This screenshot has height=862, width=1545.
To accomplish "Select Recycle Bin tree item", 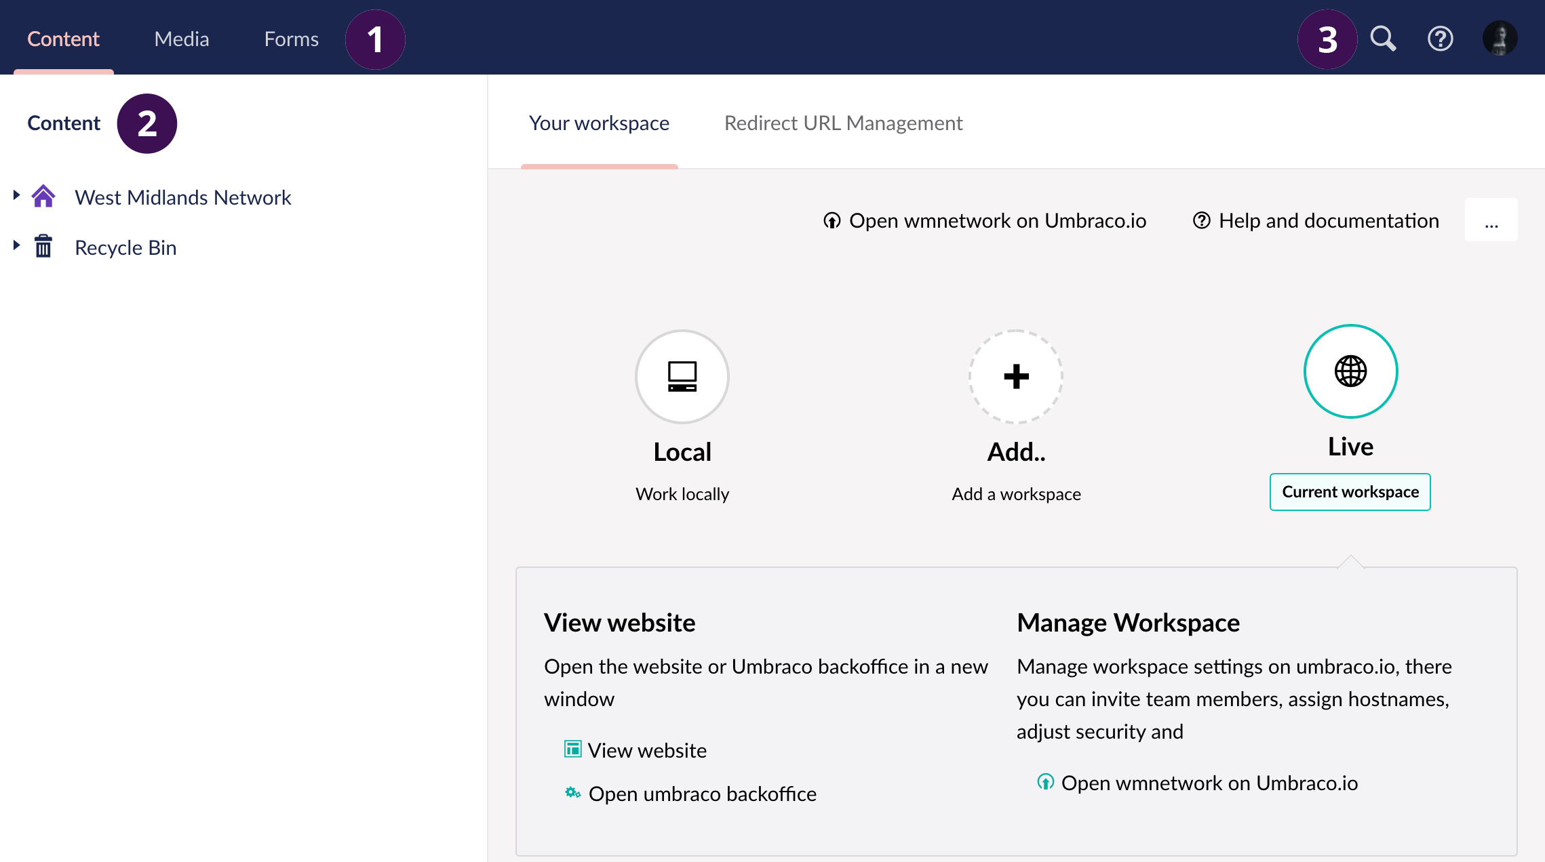I will (x=125, y=247).
